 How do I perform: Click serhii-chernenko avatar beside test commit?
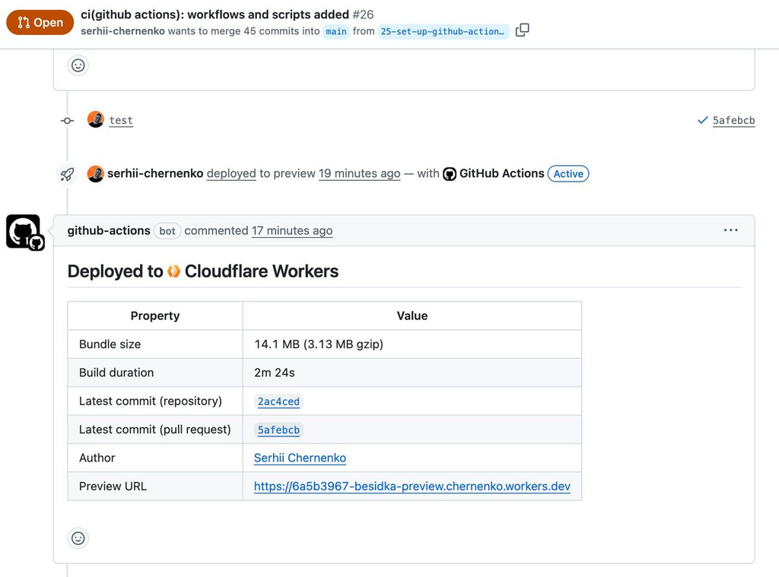95,119
